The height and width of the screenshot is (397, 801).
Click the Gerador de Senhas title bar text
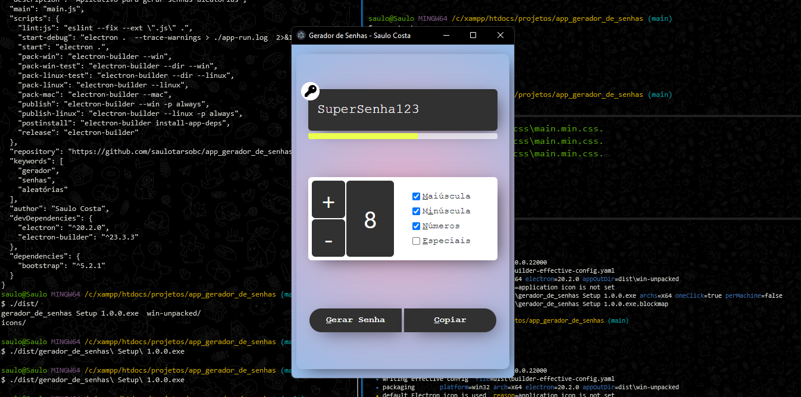coord(359,36)
